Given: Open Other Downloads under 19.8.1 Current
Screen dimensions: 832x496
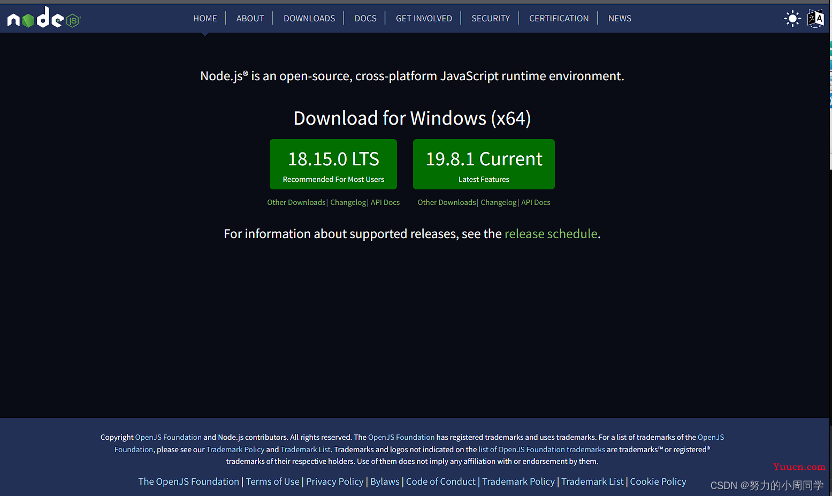Looking at the screenshot, I should tap(447, 202).
